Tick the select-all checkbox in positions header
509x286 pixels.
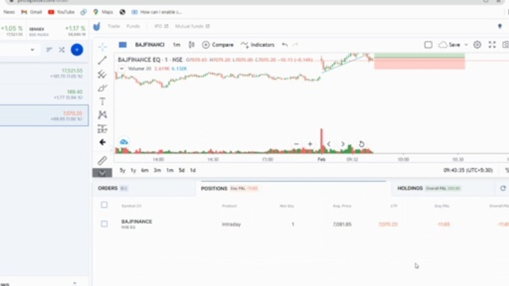click(104, 205)
